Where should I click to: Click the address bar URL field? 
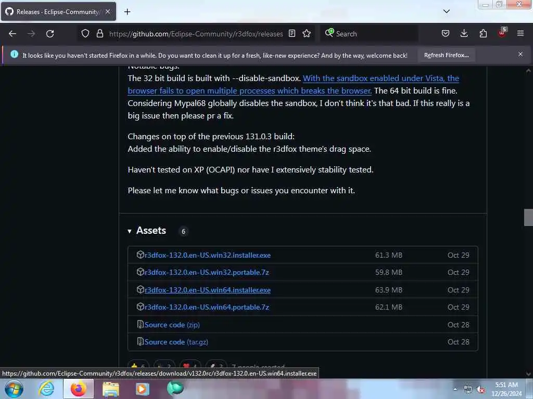pos(196,34)
